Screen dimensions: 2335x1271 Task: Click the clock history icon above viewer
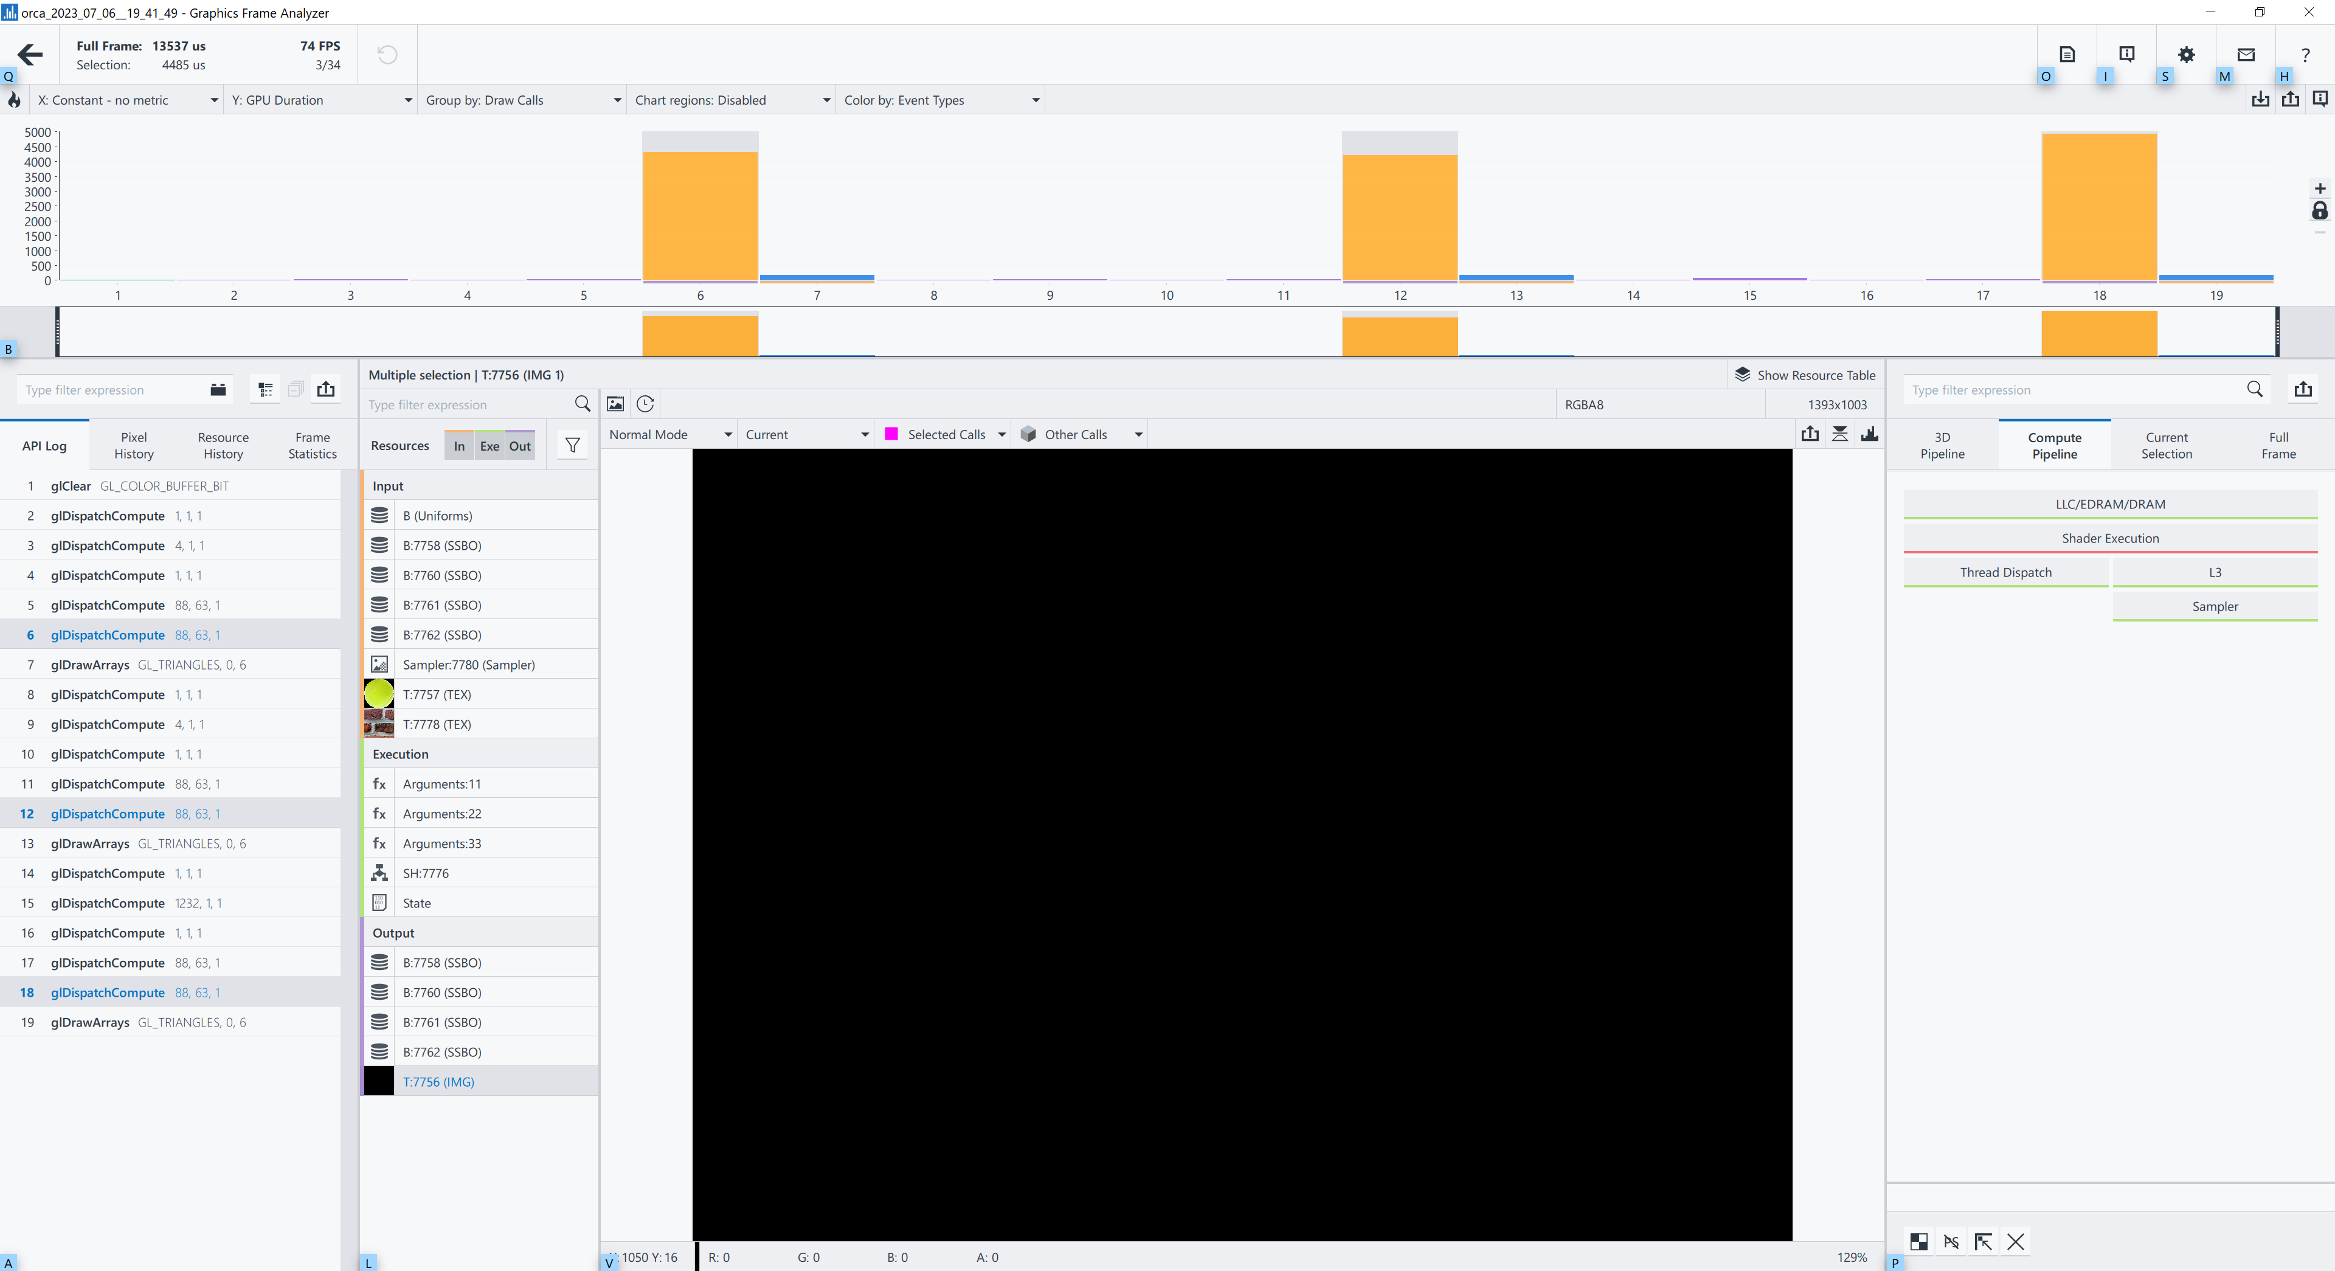coord(645,404)
